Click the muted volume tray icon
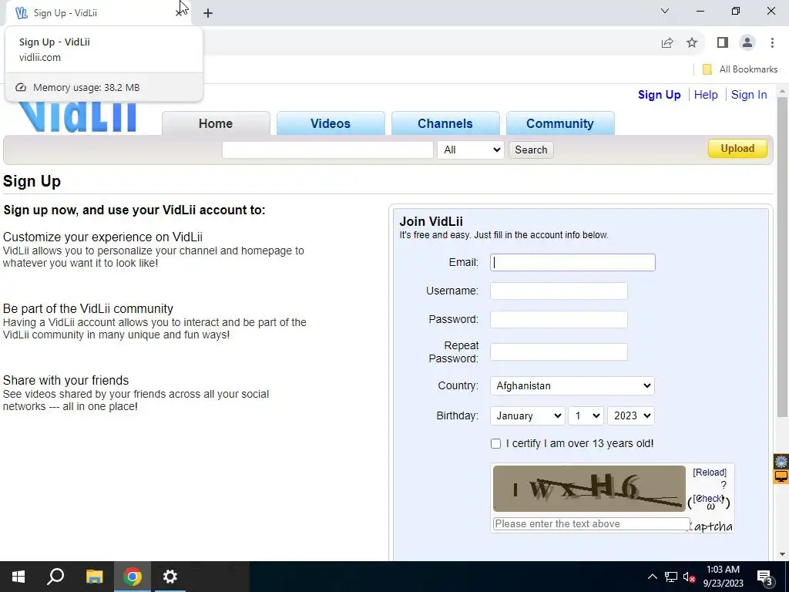The width and height of the screenshot is (789, 592). [689, 577]
